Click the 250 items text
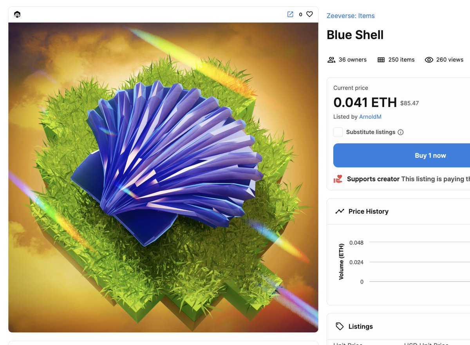The image size is (470, 345). 401,60
